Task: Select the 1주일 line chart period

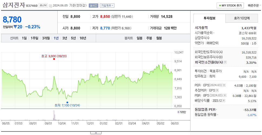Action: click(34, 38)
